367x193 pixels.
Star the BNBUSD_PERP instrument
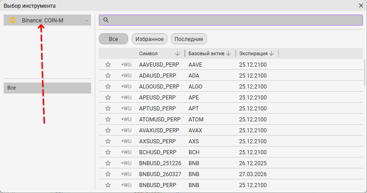click(108, 185)
